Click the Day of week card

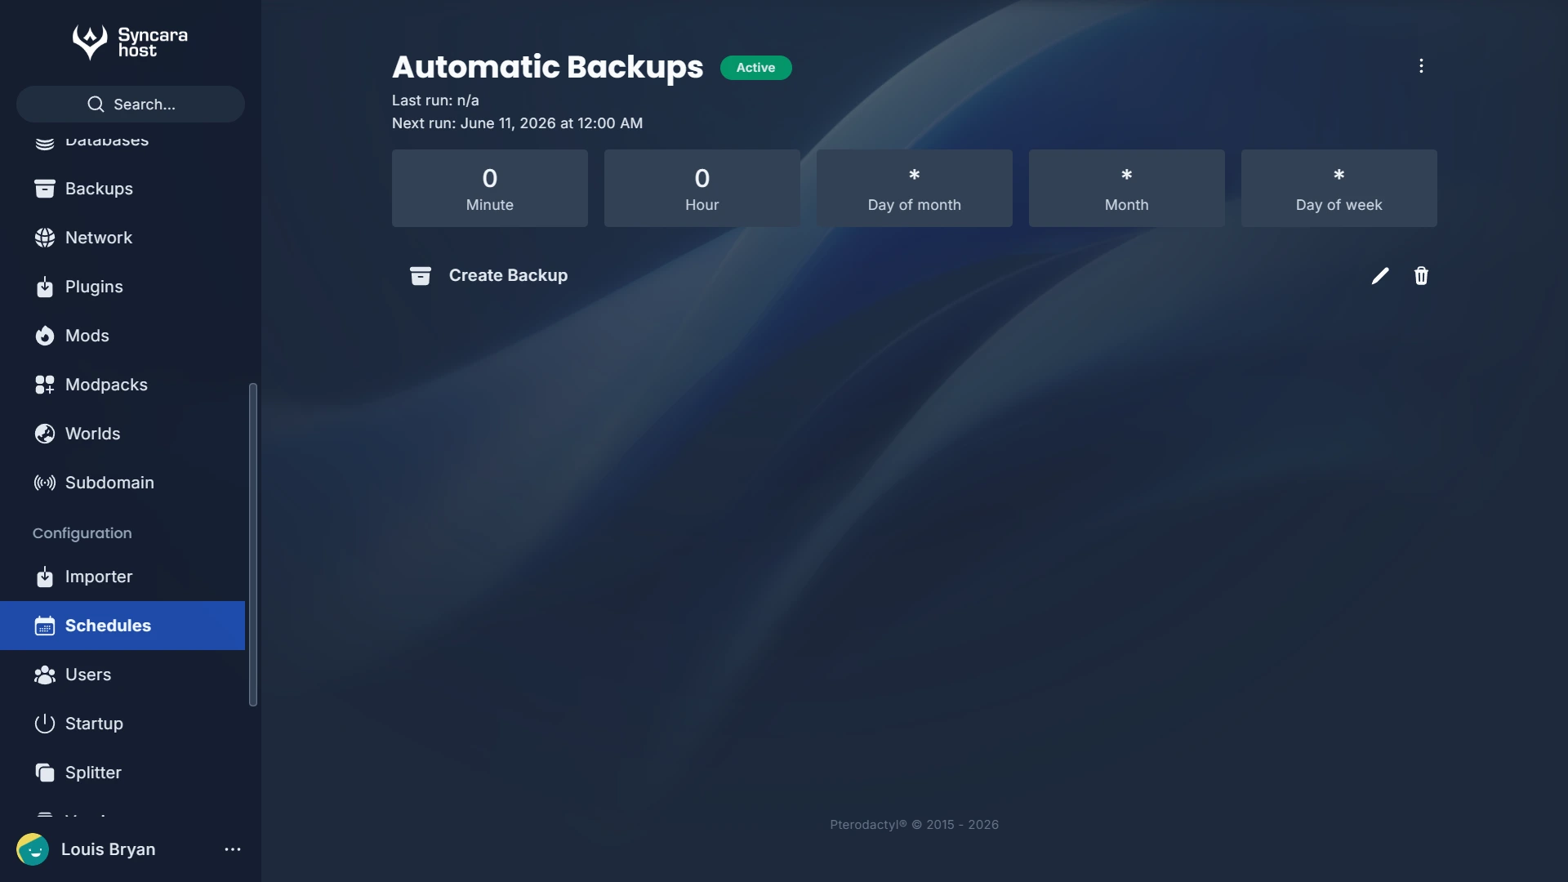click(x=1339, y=188)
